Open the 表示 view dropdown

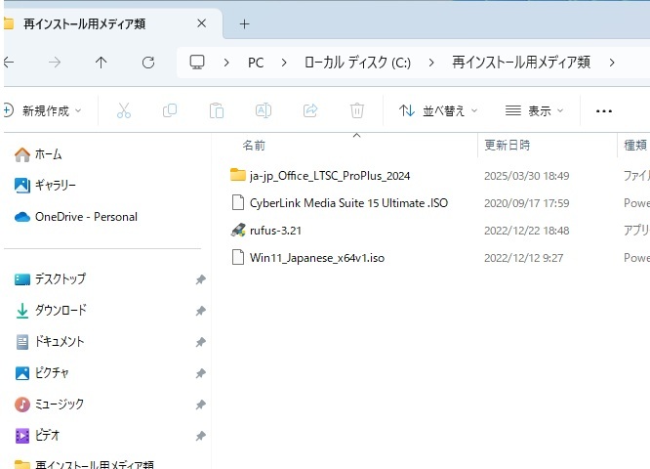click(534, 110)
